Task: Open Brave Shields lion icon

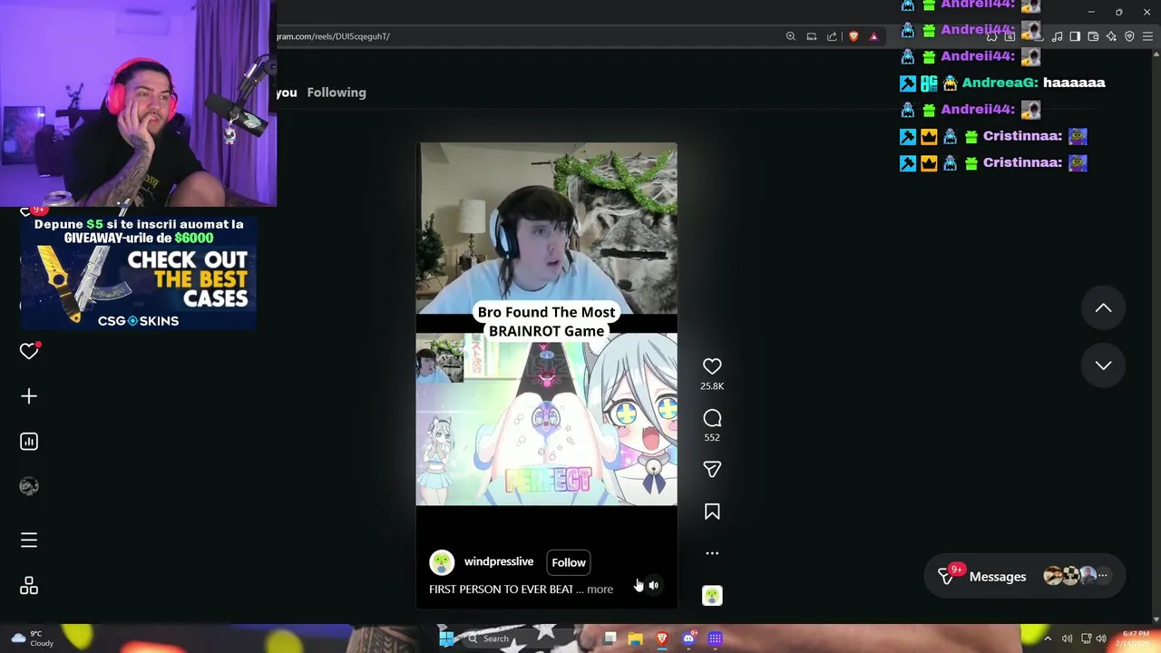Action: 854,36
